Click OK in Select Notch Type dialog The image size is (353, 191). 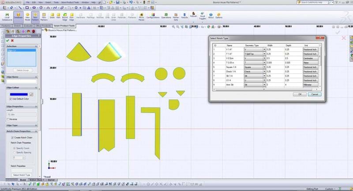pyautogui.click(x=300, y=94)
